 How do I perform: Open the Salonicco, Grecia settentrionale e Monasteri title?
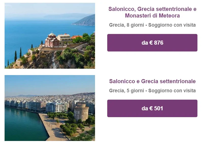[x=152, y=9]
